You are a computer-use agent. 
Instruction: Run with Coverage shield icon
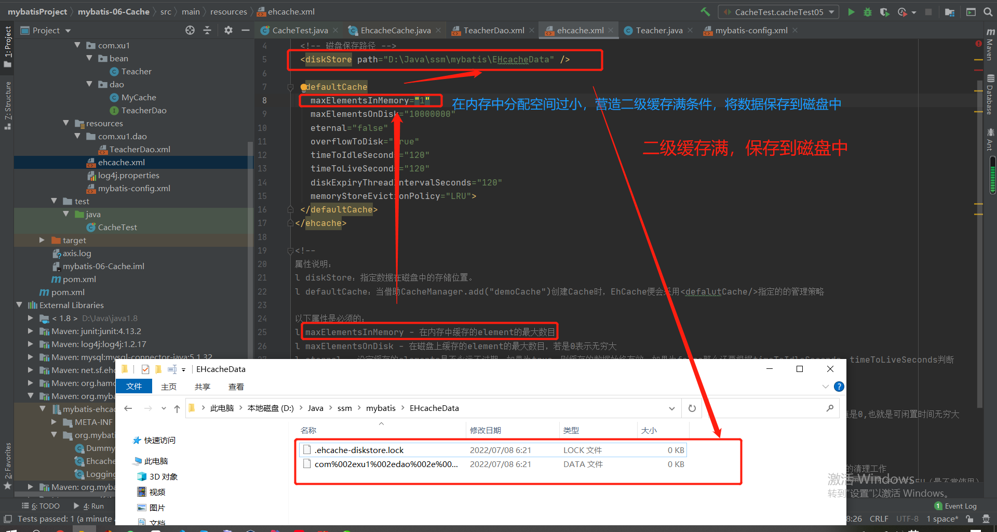(884, 12)
